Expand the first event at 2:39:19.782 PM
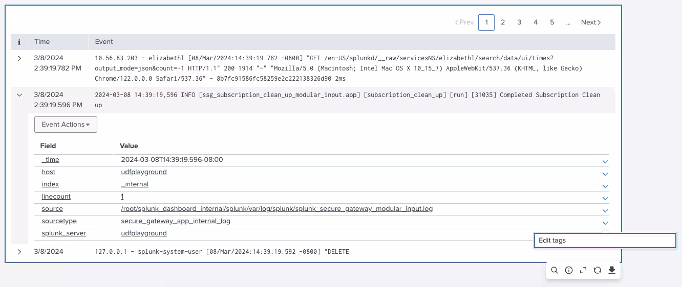This screenshot has height=287, width=682. pyautogui.click(x=19, y=58)
